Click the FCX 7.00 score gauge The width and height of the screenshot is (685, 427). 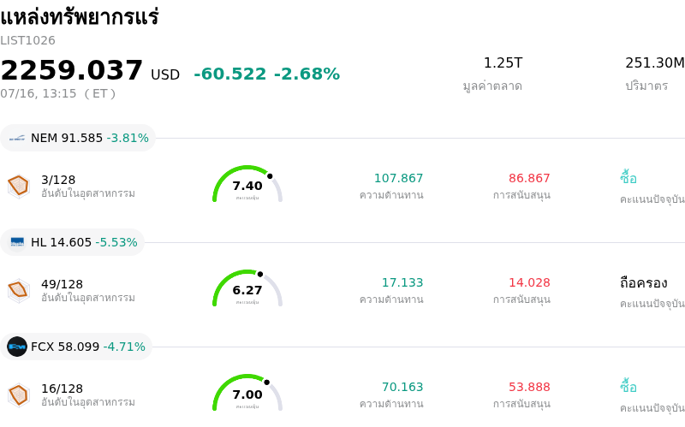247,393
